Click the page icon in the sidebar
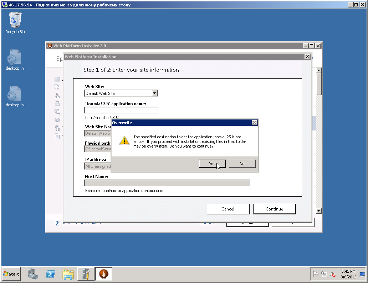Image resolution: width=368 pixels, height=283 pixels. [57, 136]
